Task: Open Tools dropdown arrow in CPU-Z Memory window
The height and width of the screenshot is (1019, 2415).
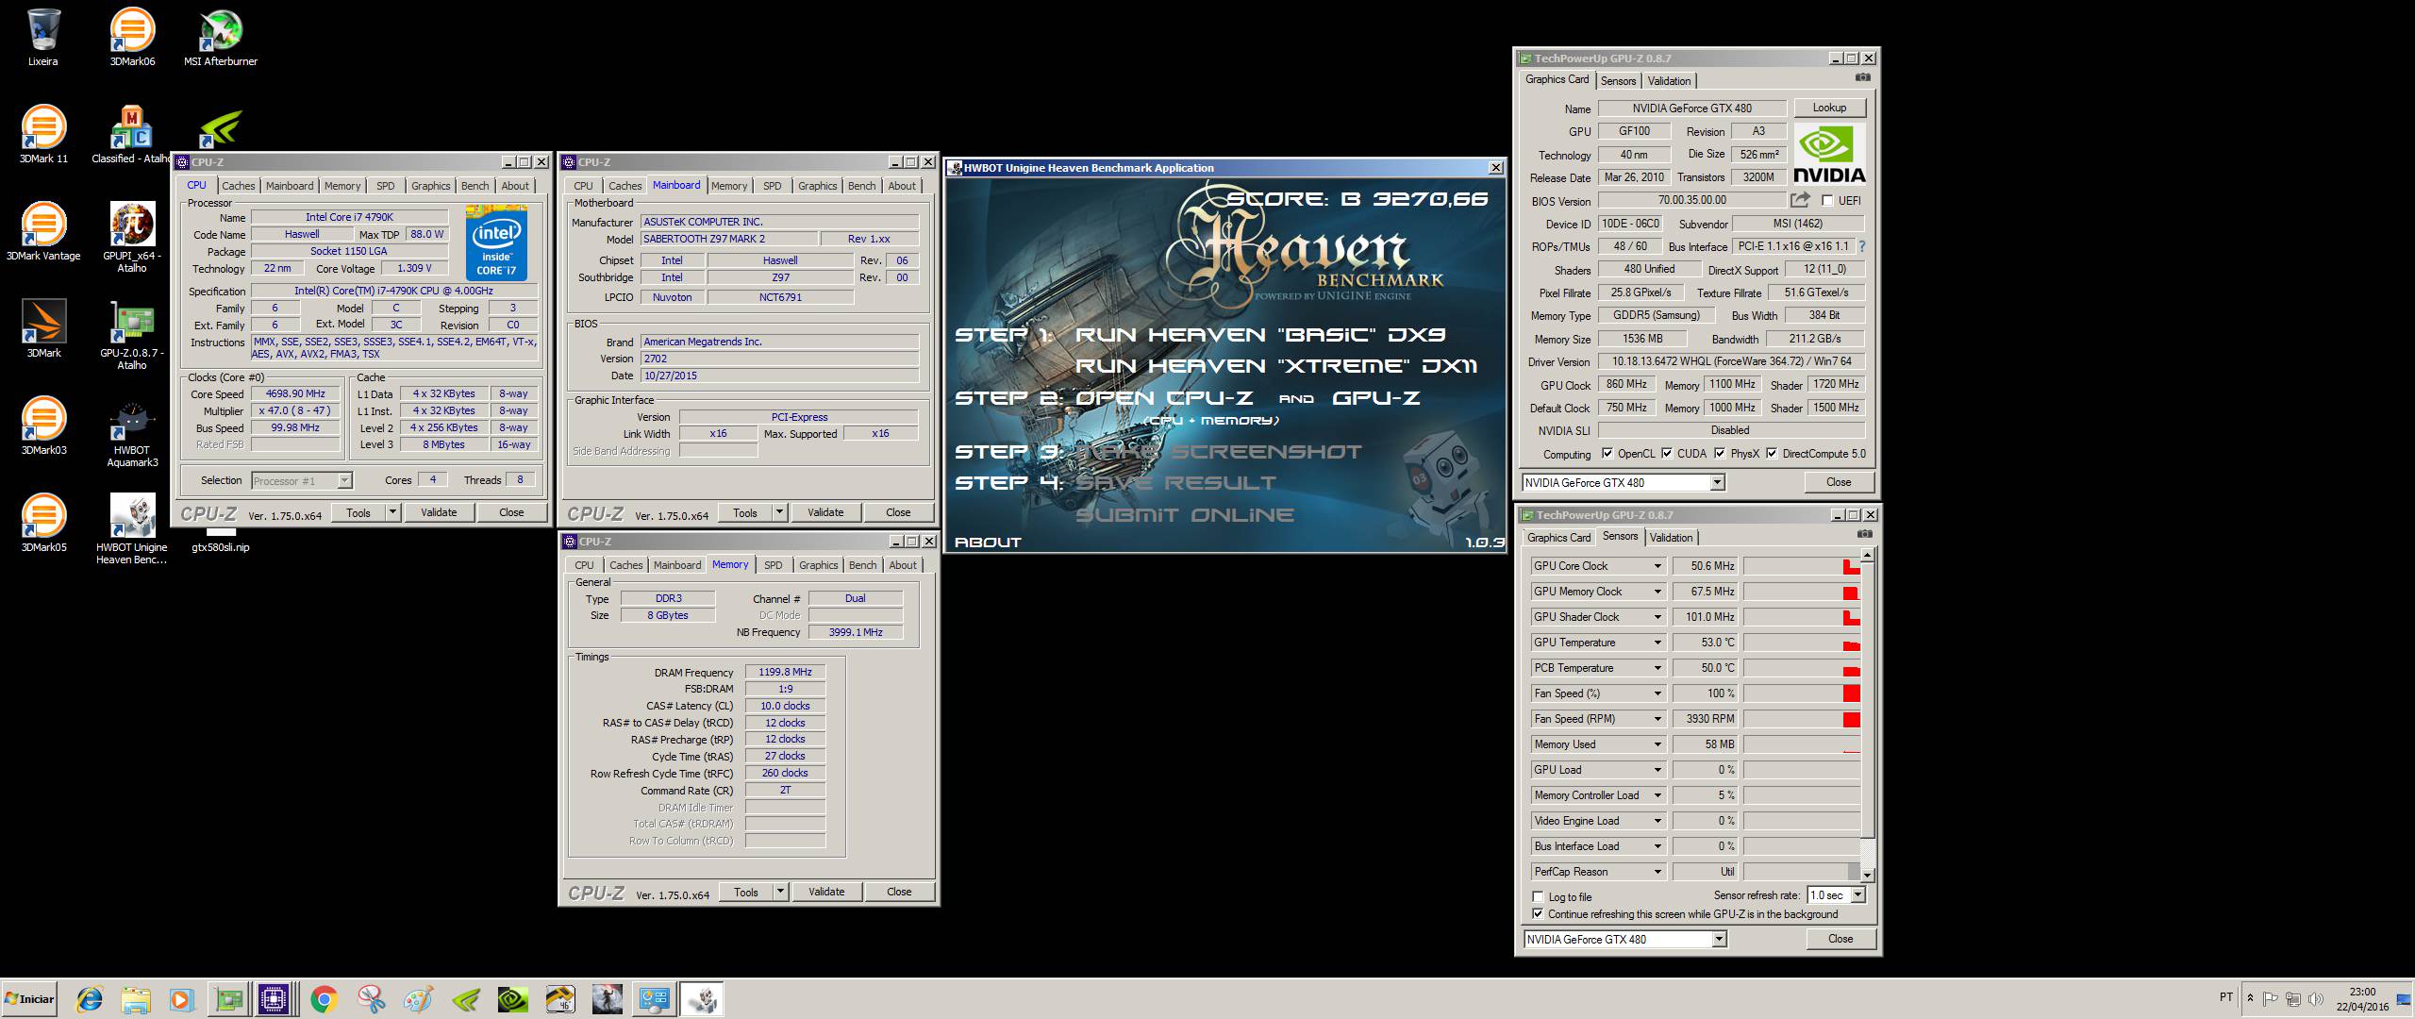Action: 780,892
